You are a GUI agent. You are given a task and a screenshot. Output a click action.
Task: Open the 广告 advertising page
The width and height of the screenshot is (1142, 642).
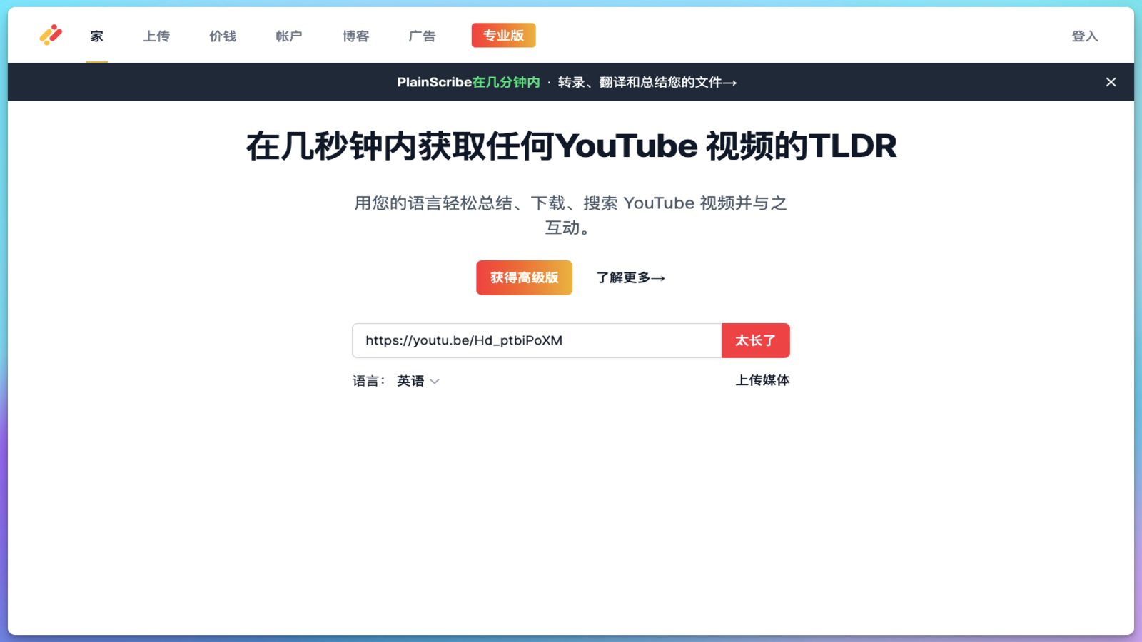pos(422,36)
